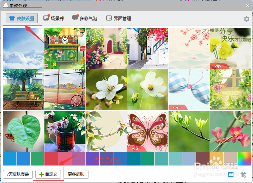Pick the garden path with red door skin

point(106,48)
